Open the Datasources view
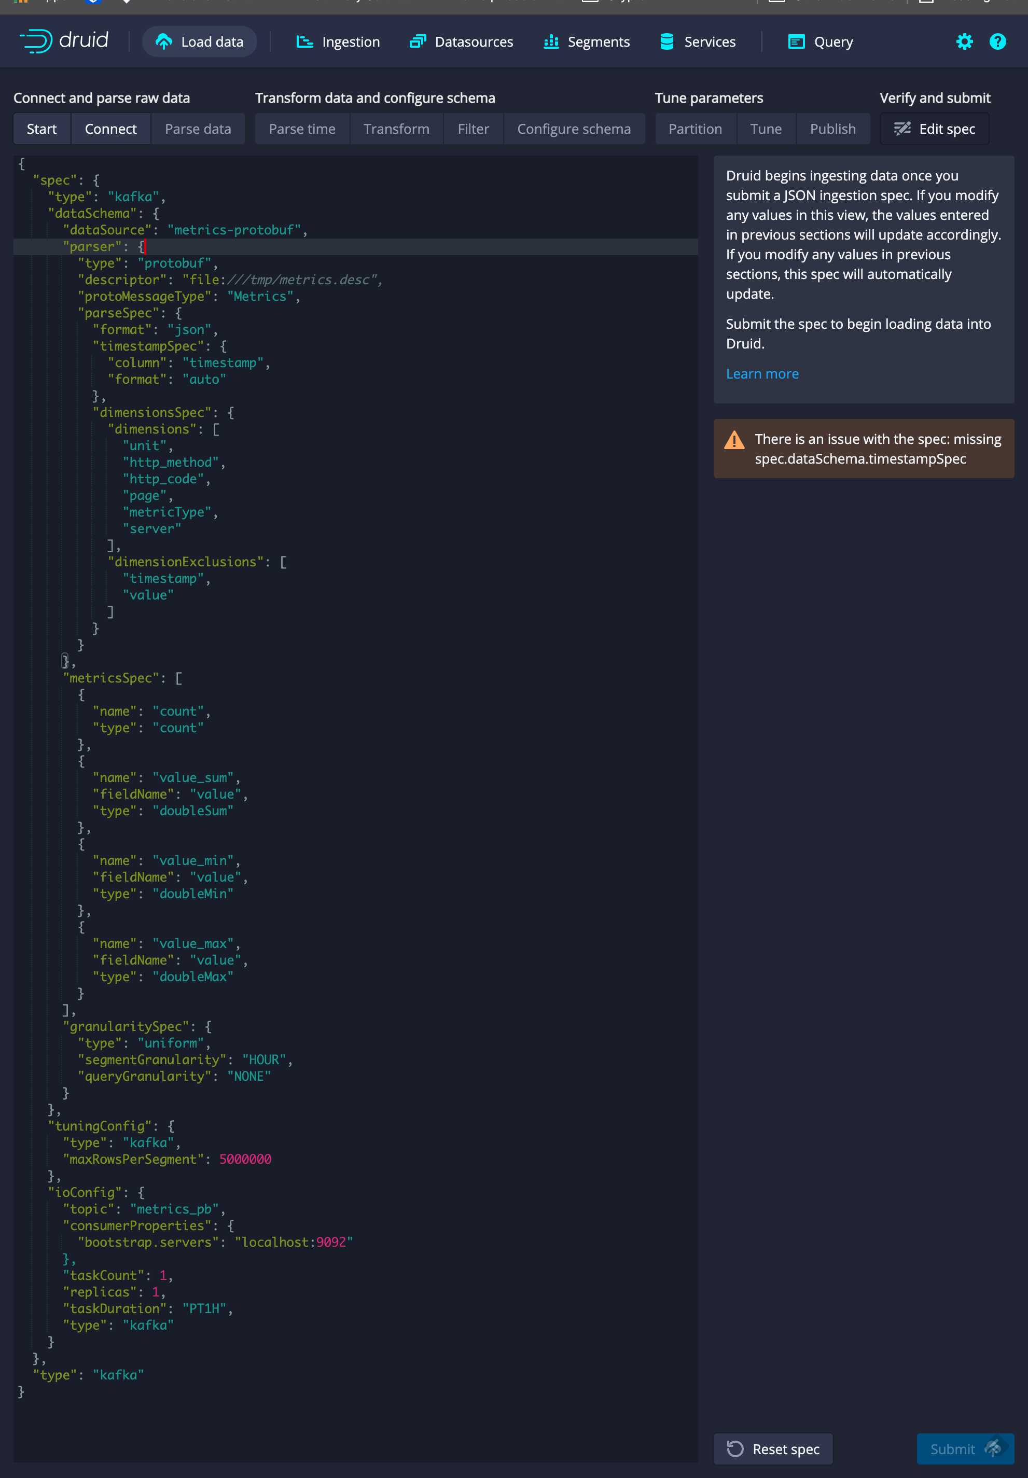 pos(461,42)
